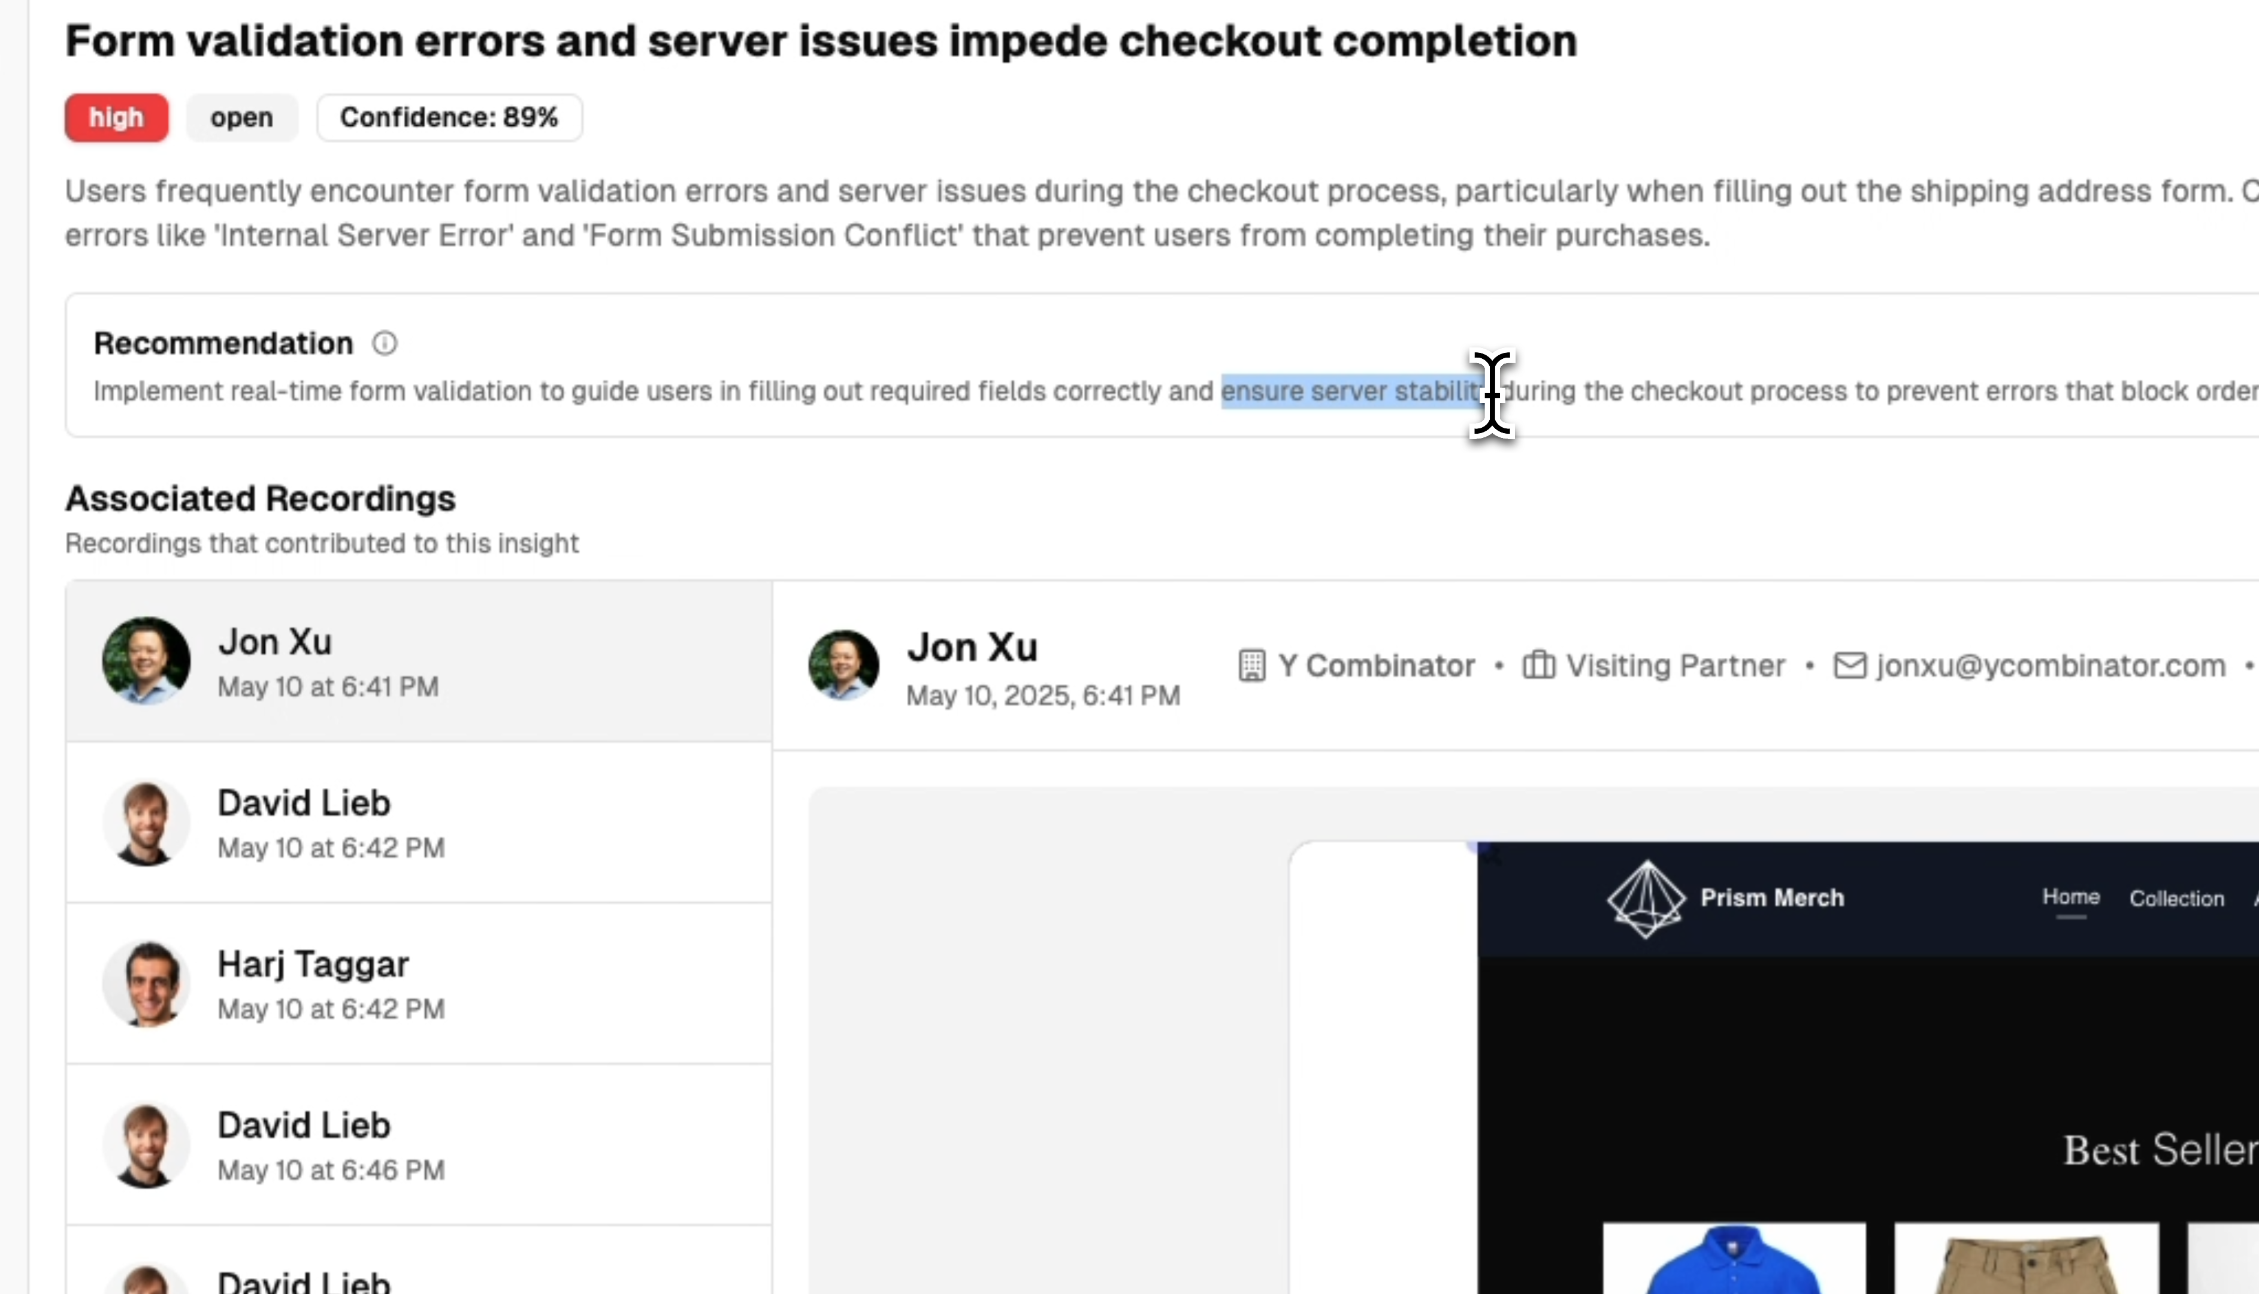Click Jon Xu's avatar in the recordings list

(146, 661)
